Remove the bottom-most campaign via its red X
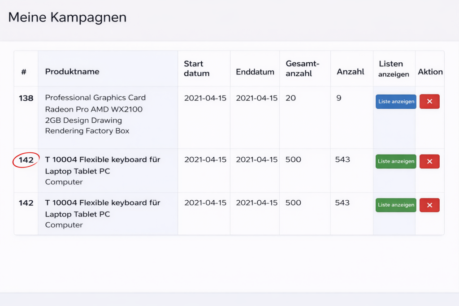 (429, 205)
